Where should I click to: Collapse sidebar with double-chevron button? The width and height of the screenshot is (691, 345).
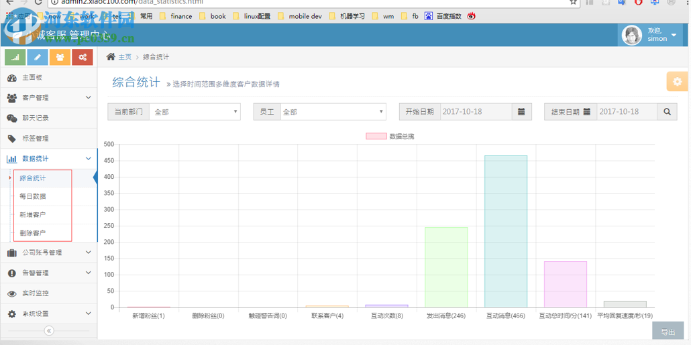point(49,330)
